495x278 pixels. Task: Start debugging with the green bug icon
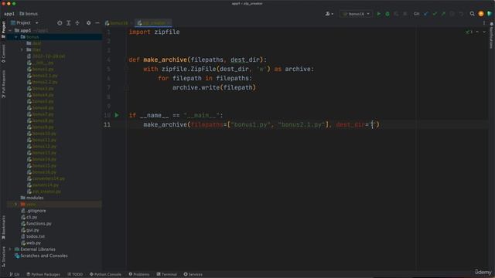[x=387, y=14]
